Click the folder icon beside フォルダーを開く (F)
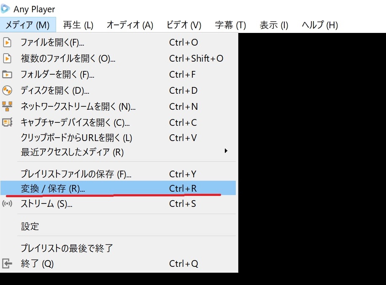This screenshot has width=386, height=285. click(x=7, y=74)
